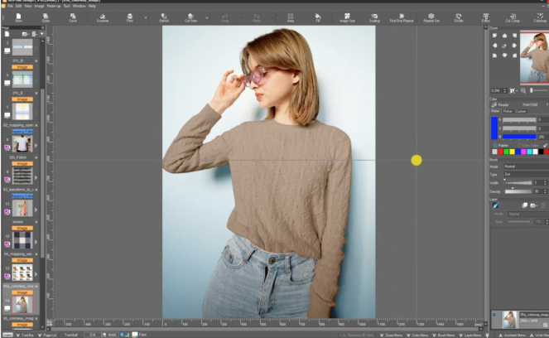
Task: Adjust the blue B channel slider
Action: point(519,137)
